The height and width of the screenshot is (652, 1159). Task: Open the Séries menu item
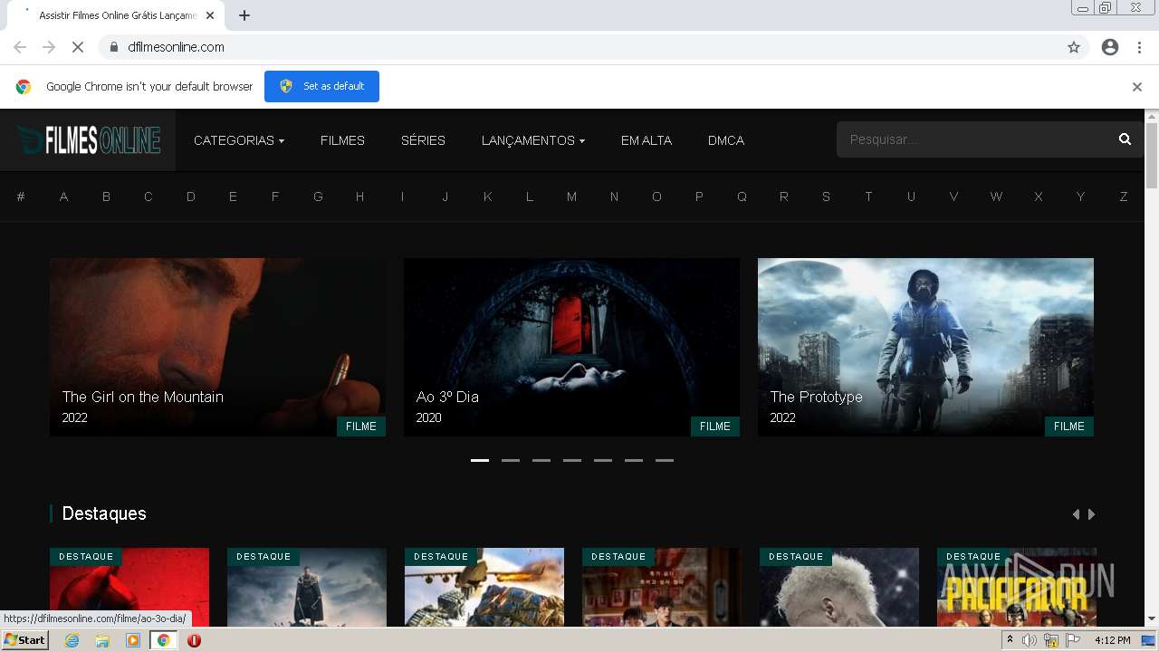point(423,140)
